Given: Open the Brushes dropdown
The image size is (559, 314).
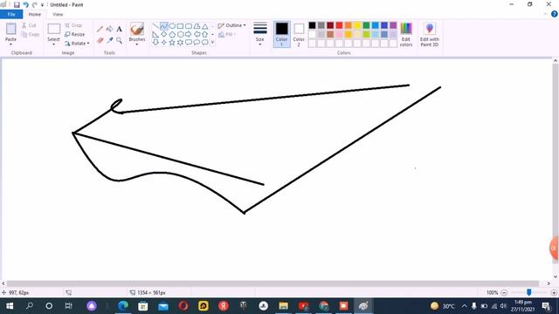Looking at the screenshot, I should coord(137,44).
